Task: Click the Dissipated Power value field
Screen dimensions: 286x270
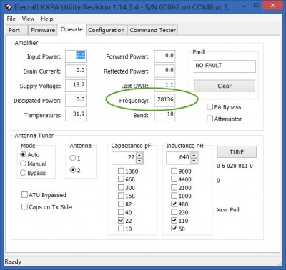Action: pyautogui.click(x=76, y=100)
